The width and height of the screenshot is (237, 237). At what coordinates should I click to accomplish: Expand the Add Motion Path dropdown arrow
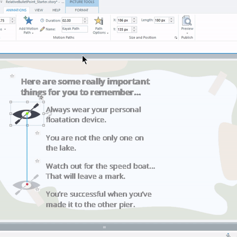[x=33, y=33]
